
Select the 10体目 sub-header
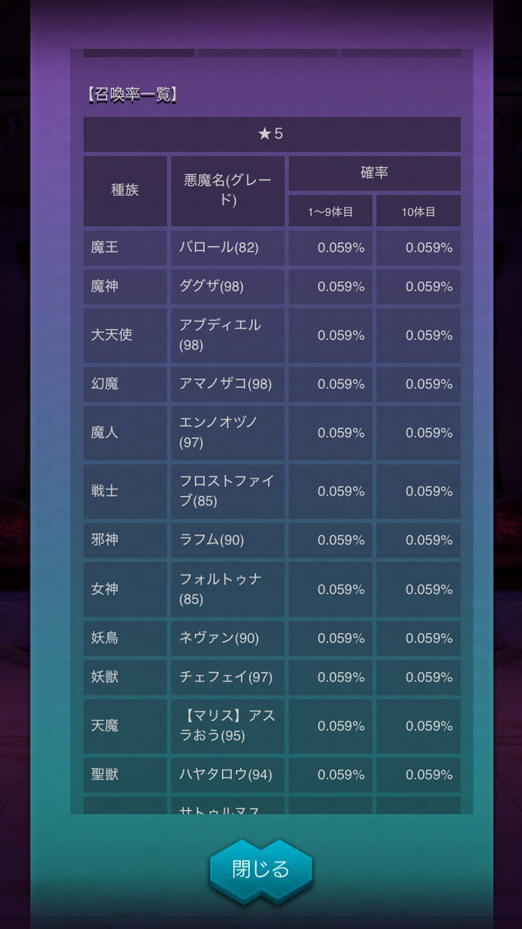click(x=418, y=211)
